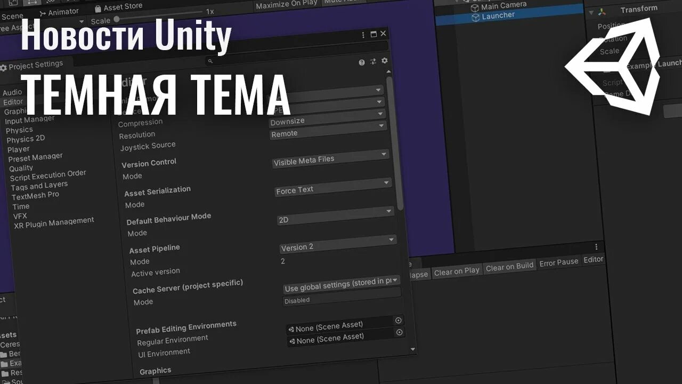Click the Game view Scale slider handle
The height and width of the screenshot is (384, 682).
(x=117, y=19)
